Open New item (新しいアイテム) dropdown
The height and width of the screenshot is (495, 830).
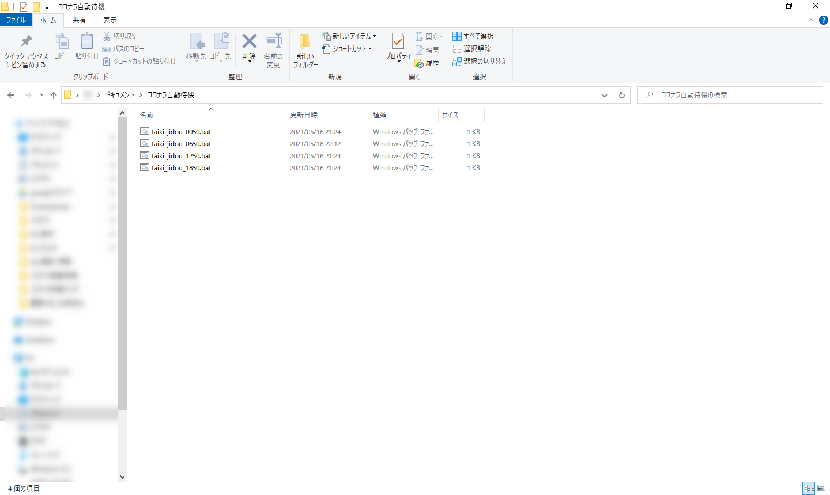(349, 36)
